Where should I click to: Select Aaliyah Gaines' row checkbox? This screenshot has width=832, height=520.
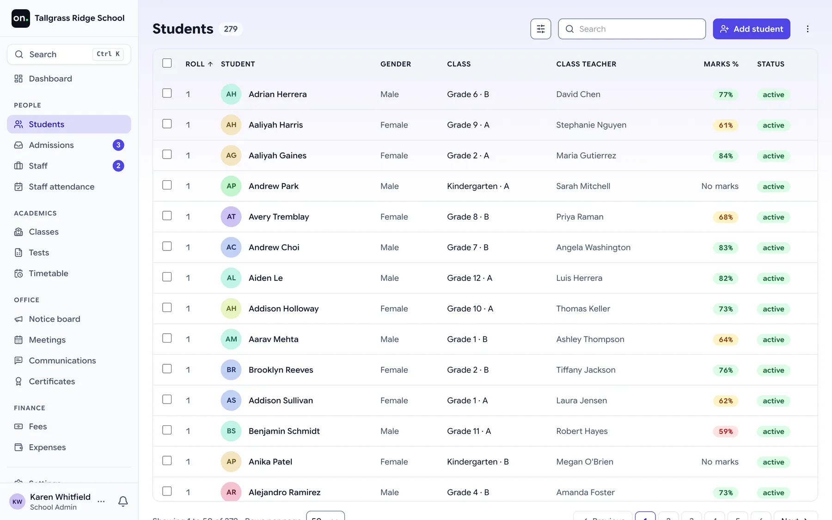pos(167,154)
